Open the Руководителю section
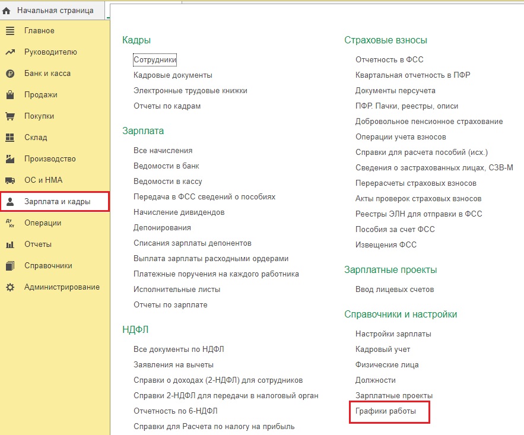 (x=50, y=52)
